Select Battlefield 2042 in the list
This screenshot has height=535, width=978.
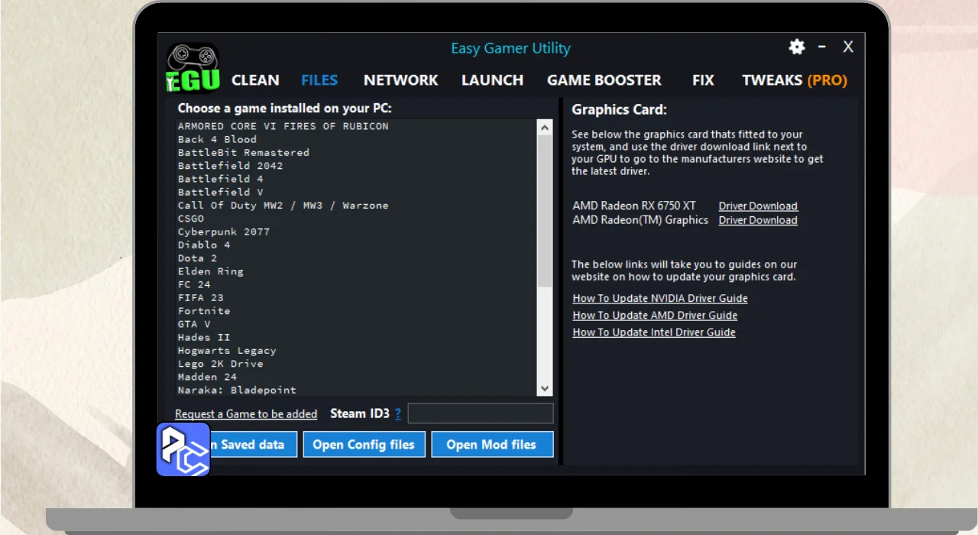(230, 165)
